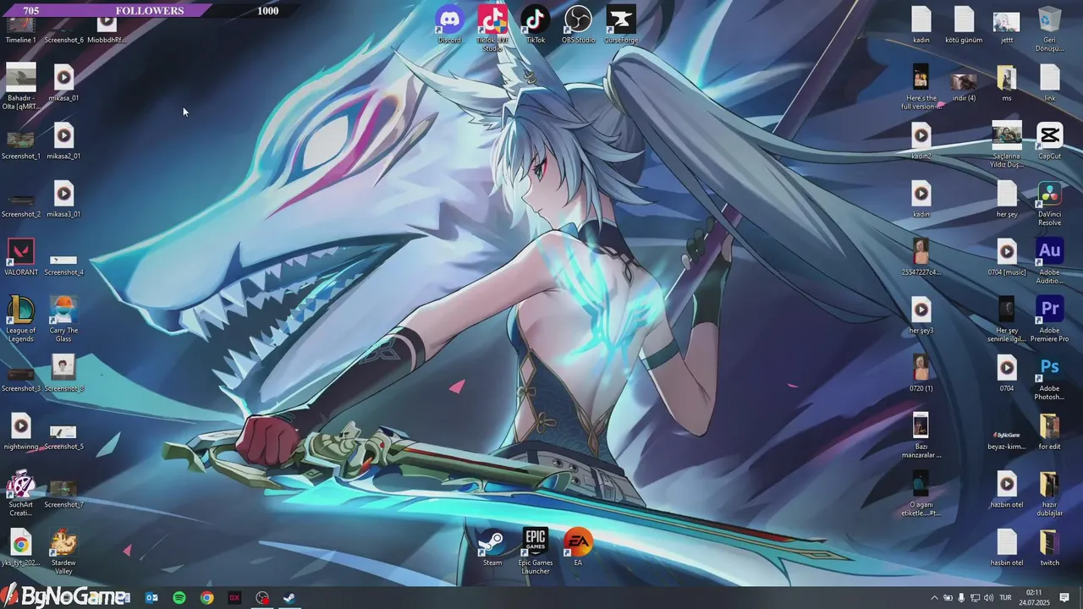The height and width of the screenshot is (609, 1083).
Task: Select the CapCut desktop shortcut
Action: pos(1049,140)
